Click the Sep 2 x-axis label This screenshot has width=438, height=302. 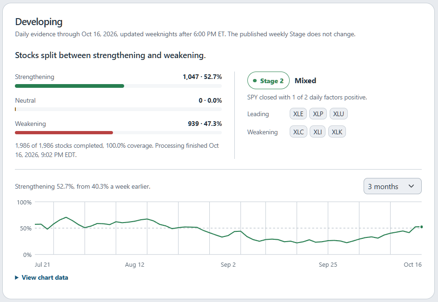tap(228, 265)
